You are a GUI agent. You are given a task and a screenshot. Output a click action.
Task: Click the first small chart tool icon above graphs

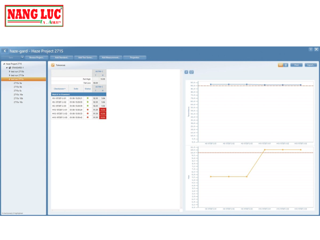pos(186,72)
